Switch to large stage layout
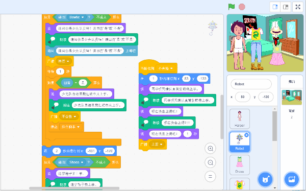 [x=286, y=7]
